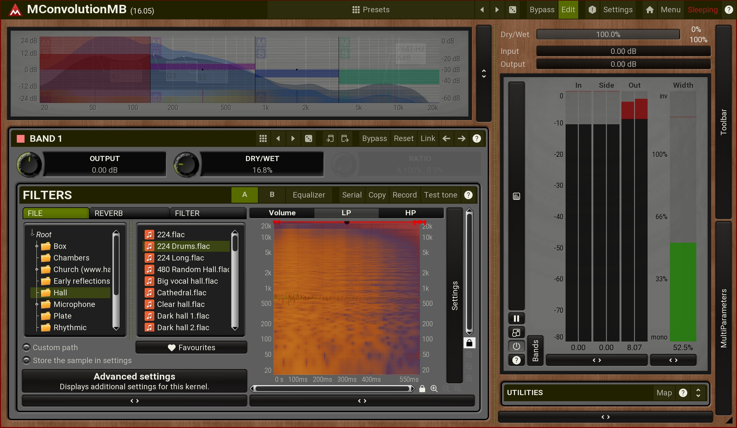Zoom in on the spectrogram time axis

(x=434, y=389)
